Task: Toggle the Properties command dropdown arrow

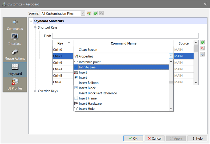Action: pyautogui.click(x=171, y=56)
